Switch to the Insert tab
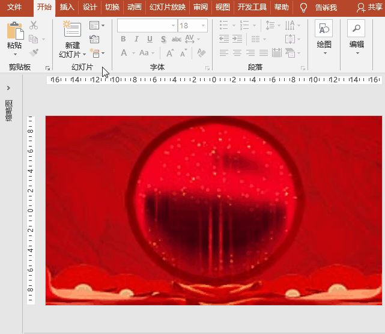385x334 pixels. click(67, 7)
